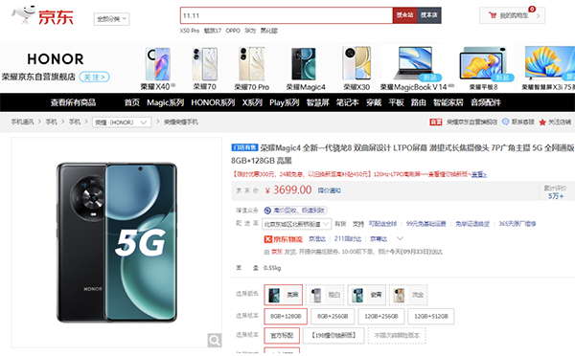Open the shopping cart icon

click(x=493, y=15)
